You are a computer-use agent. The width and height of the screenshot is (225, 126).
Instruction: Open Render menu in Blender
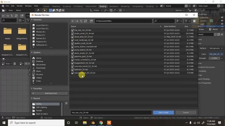tap(20, 6)
